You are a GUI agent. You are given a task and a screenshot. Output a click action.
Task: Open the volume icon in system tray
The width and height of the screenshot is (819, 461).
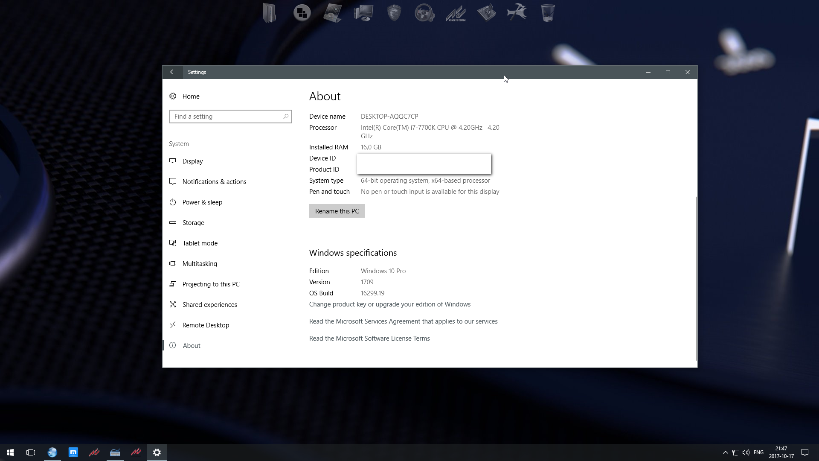(746, 452)
